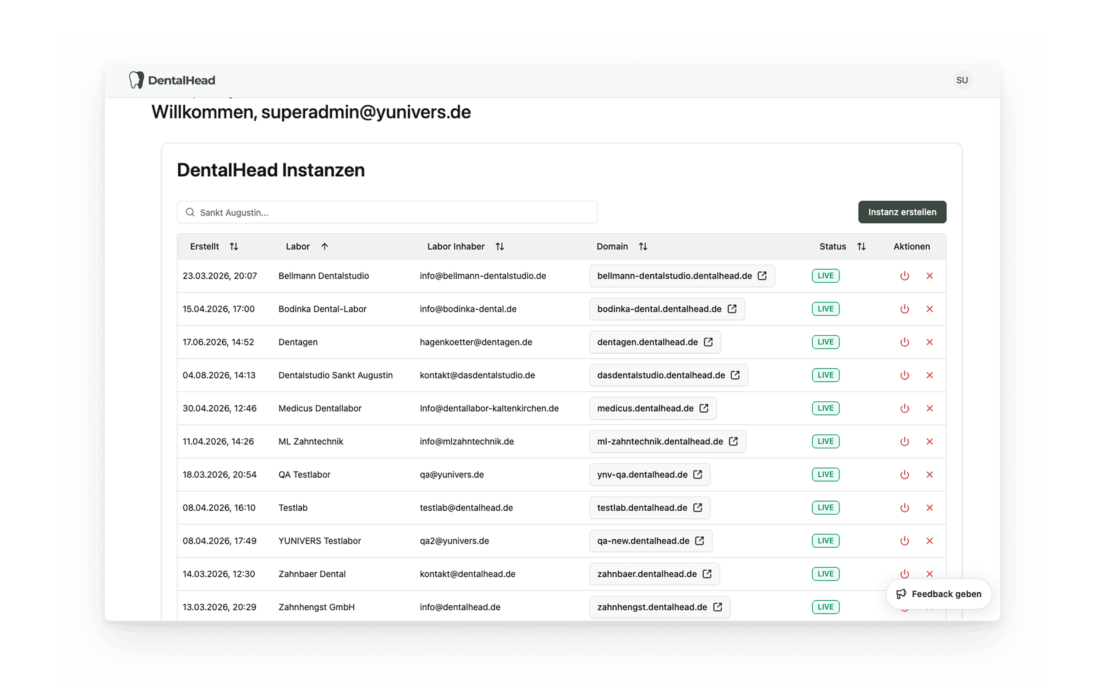Click the search magnifier icon
Image resolution: width=1104 pixels, height=684 pixels.
(190, 212)
